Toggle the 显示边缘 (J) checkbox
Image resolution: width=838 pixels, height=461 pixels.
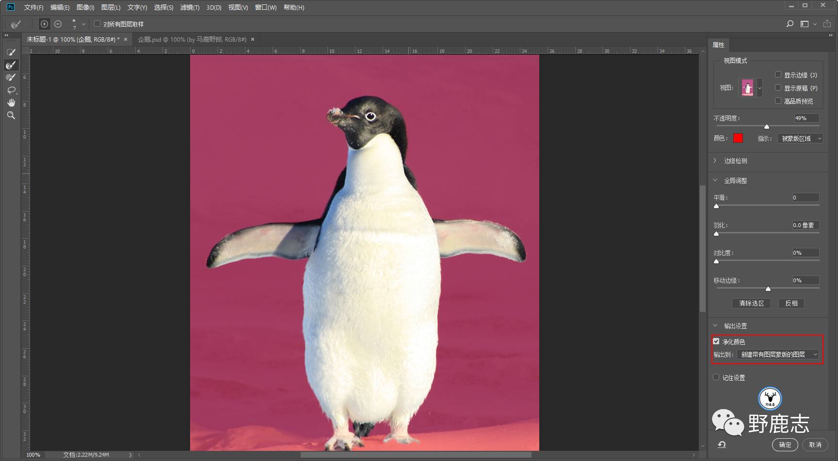click(778, 75)
